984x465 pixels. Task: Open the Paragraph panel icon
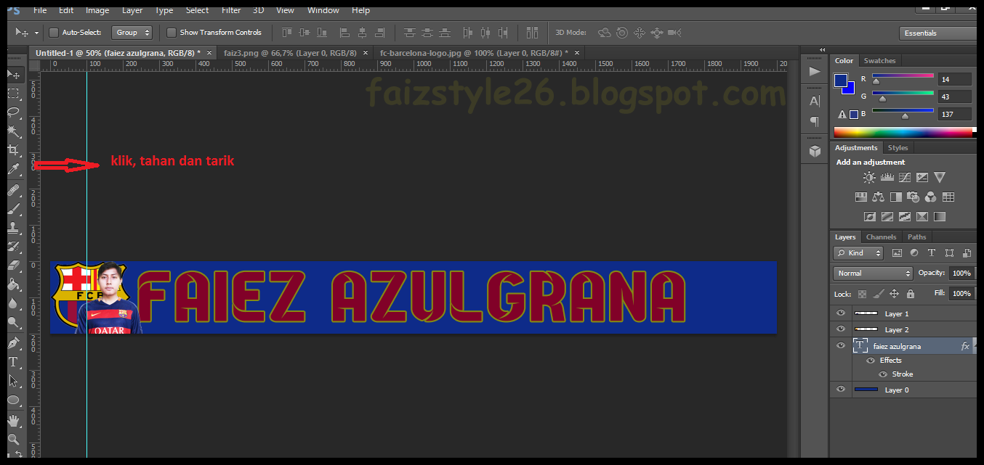pyautogui.click(x=815, y=121)
